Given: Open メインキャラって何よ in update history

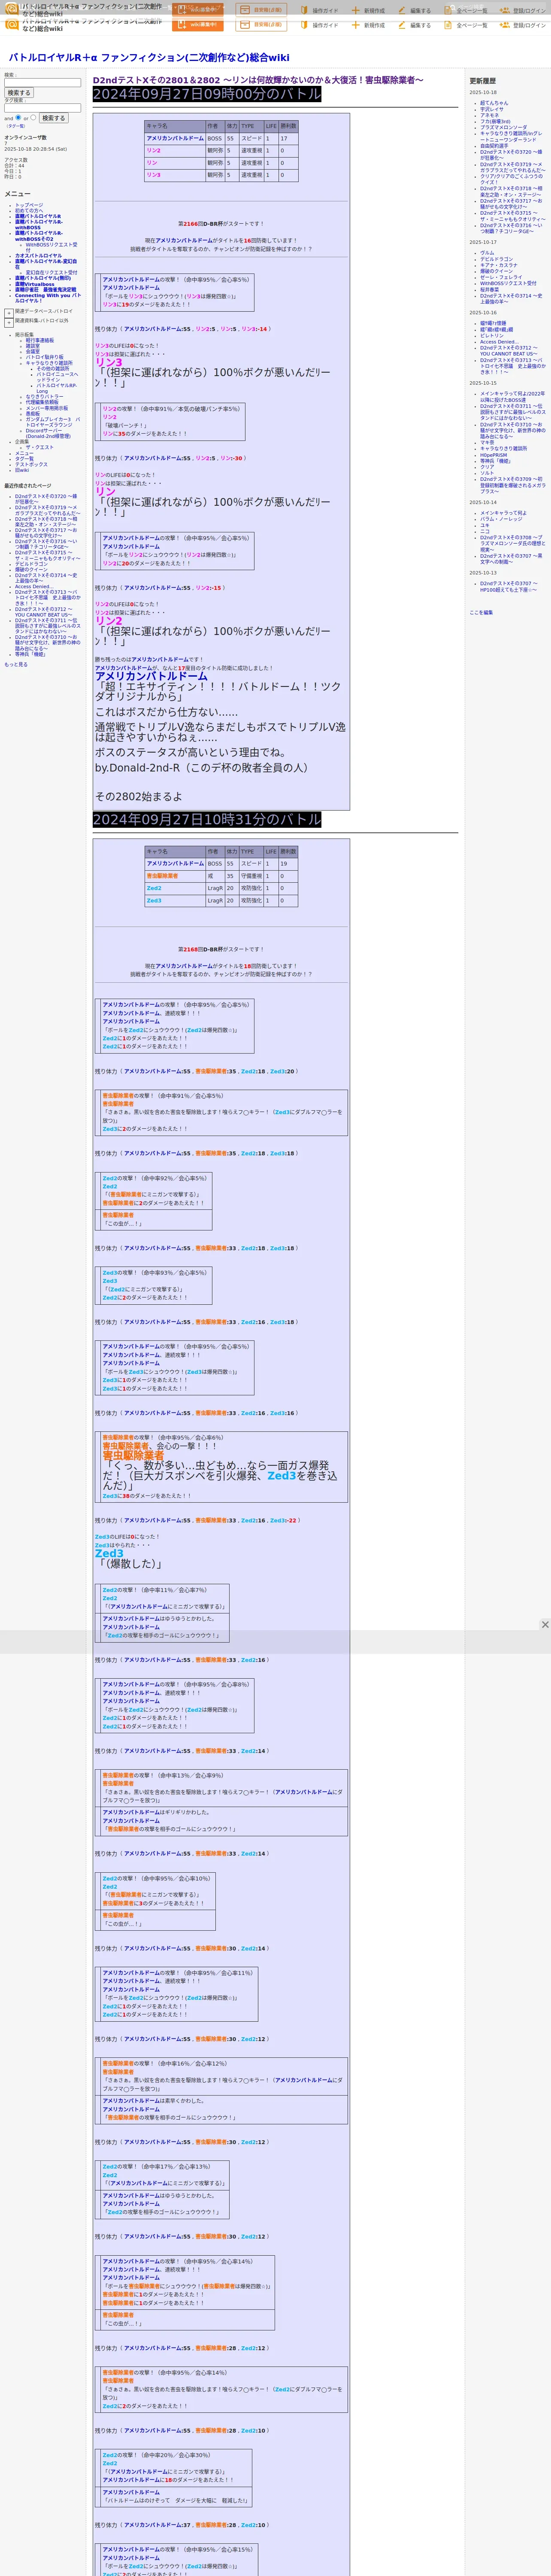Looking at the screenshot, I should [503, 514].
